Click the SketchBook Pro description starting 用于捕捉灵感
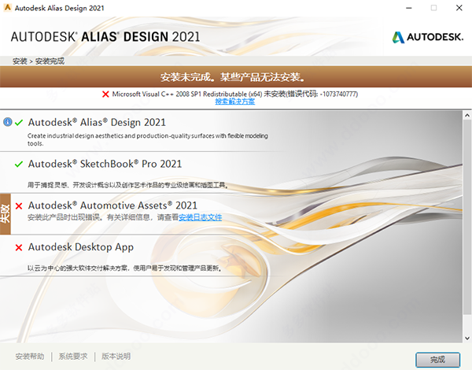Screen dimensions: 472x370 click(127, 185)
